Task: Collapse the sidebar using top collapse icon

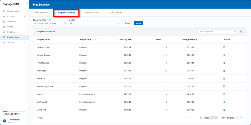Action: pos(27,3)
